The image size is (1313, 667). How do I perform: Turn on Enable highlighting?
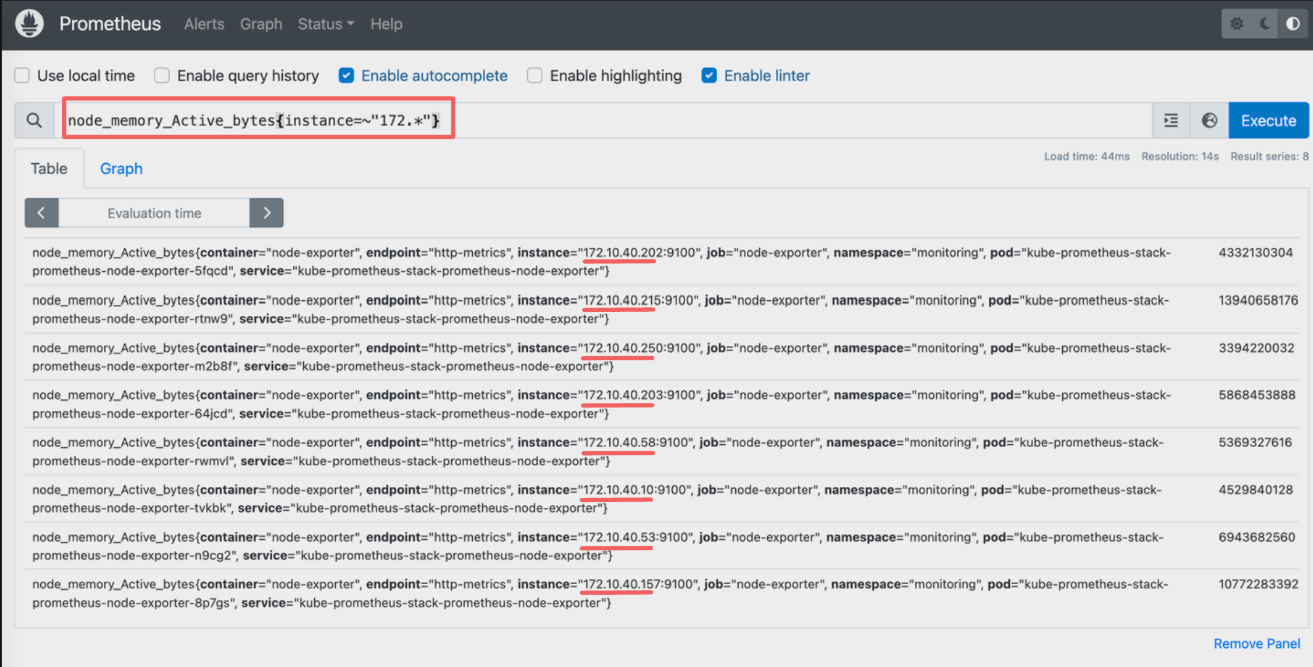[535, 76]
